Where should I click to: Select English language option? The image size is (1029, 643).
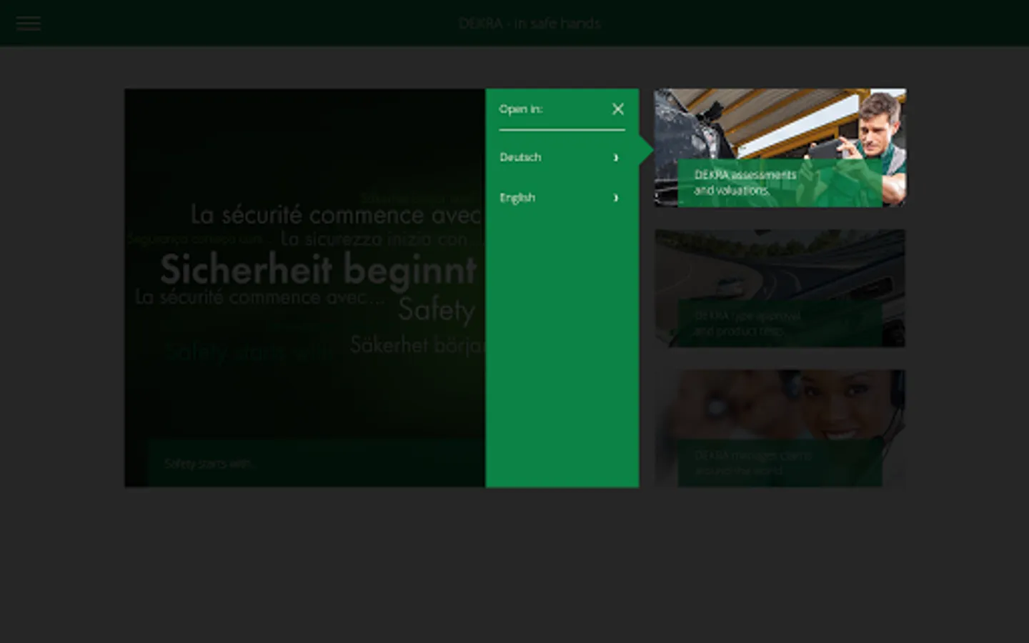[x=562, y=198]
